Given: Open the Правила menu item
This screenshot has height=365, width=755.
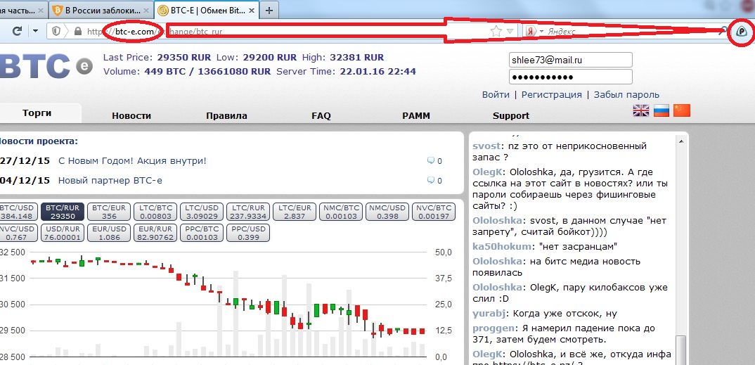Looking at the screenshot, I should [x=226, y=115].
